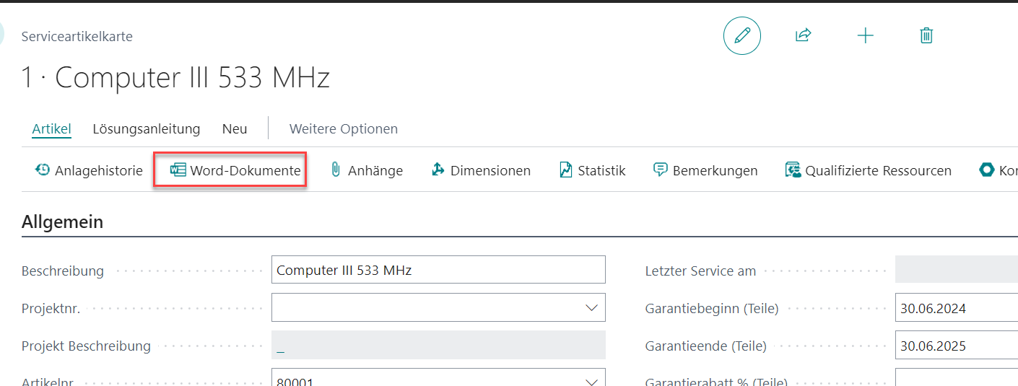
Task: Open Qualifizierte Ressourcen action
Action: pyautogui.click(x=869, y=170)
